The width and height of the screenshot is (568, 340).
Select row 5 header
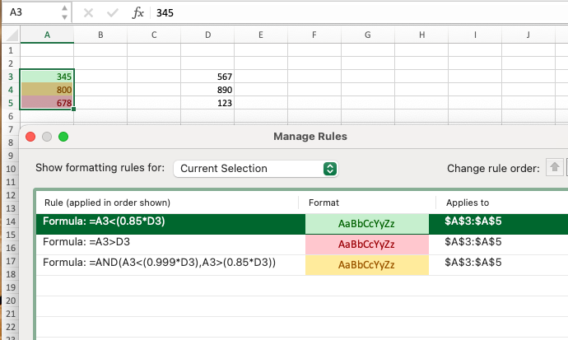point(11,103)
